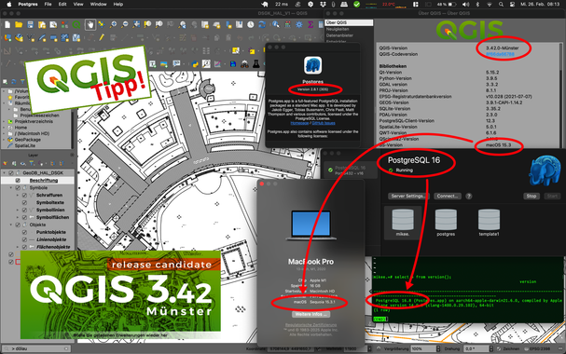Open the Processing Toolbox gear icon
Image resolution: width=566 pixels, height=354 pixels.
point(299,24)
